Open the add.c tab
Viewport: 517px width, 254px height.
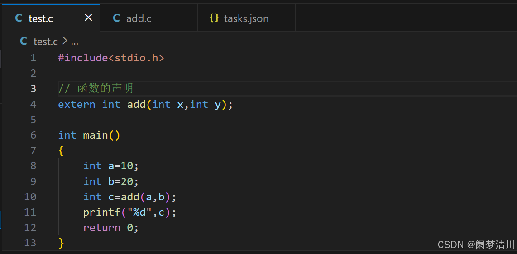(148, 18)
